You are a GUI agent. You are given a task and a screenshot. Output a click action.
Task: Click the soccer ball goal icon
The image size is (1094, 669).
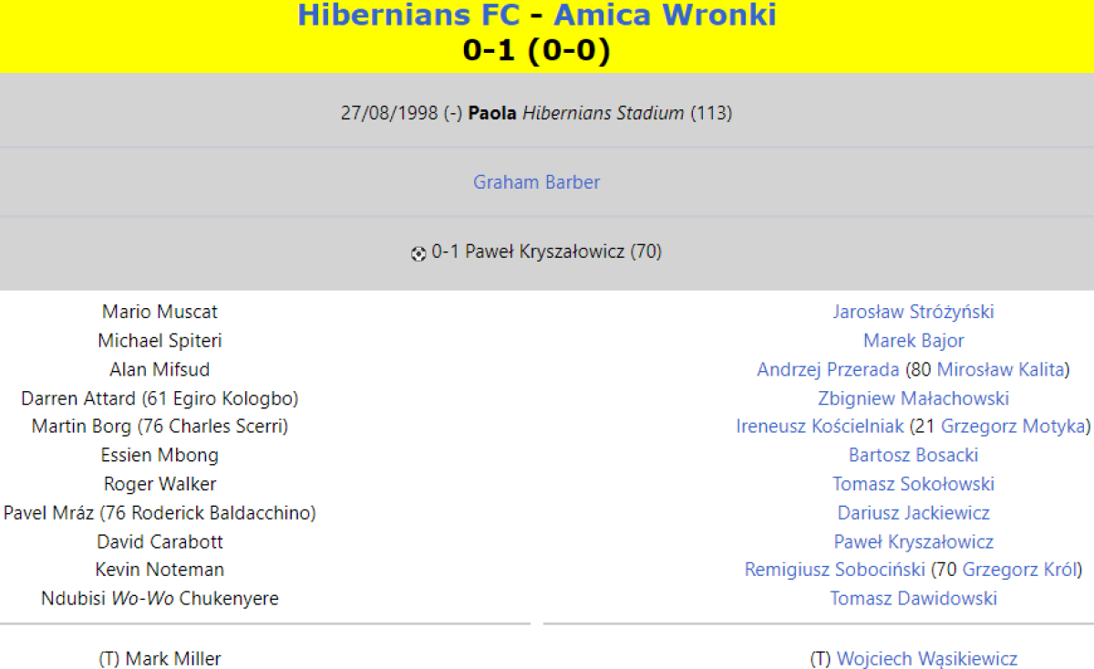click(418, 253)
